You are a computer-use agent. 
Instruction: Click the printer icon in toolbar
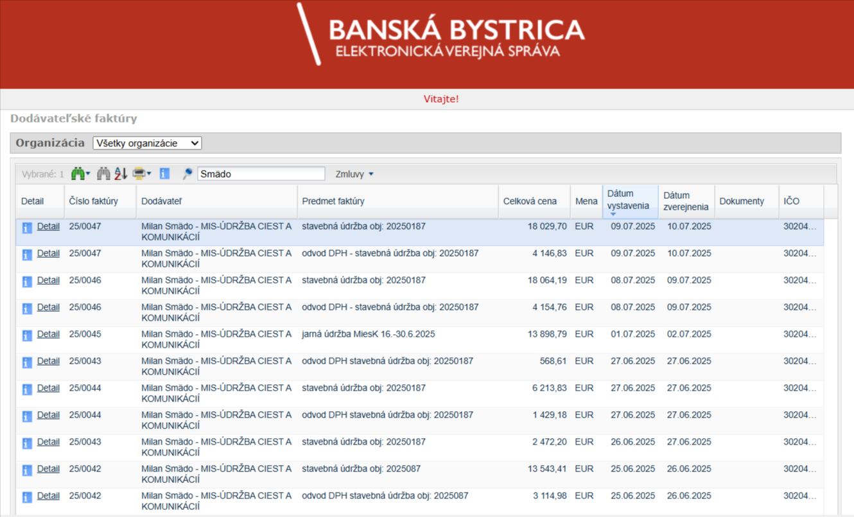138,174
